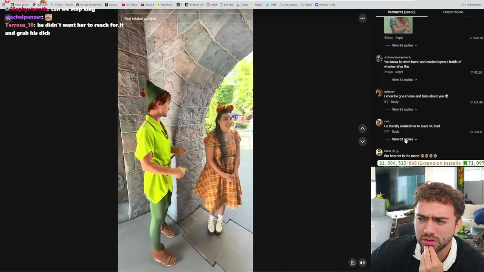Open the Im A Trader bookmark

130,5
